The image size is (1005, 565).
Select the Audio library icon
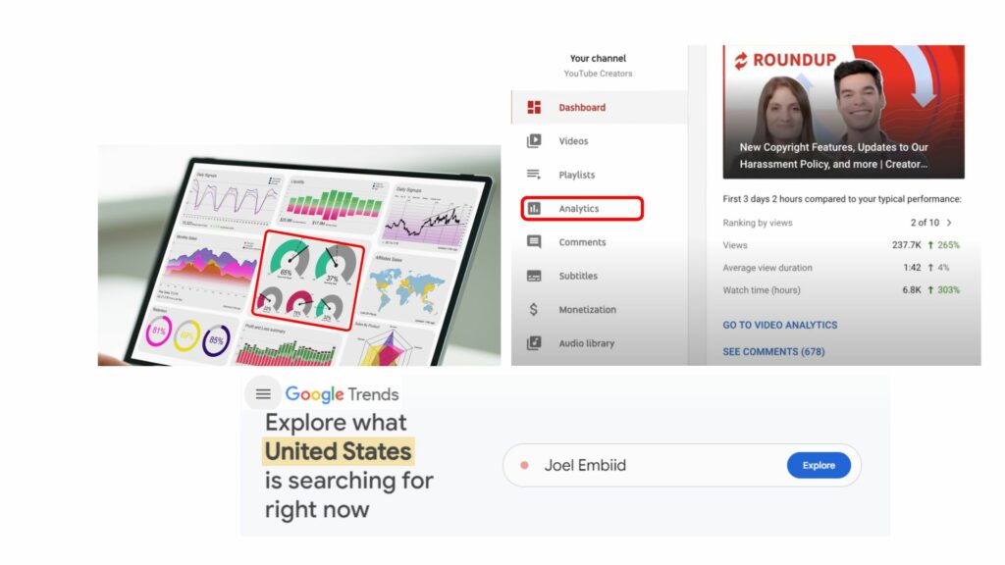[x=533, y=343]
